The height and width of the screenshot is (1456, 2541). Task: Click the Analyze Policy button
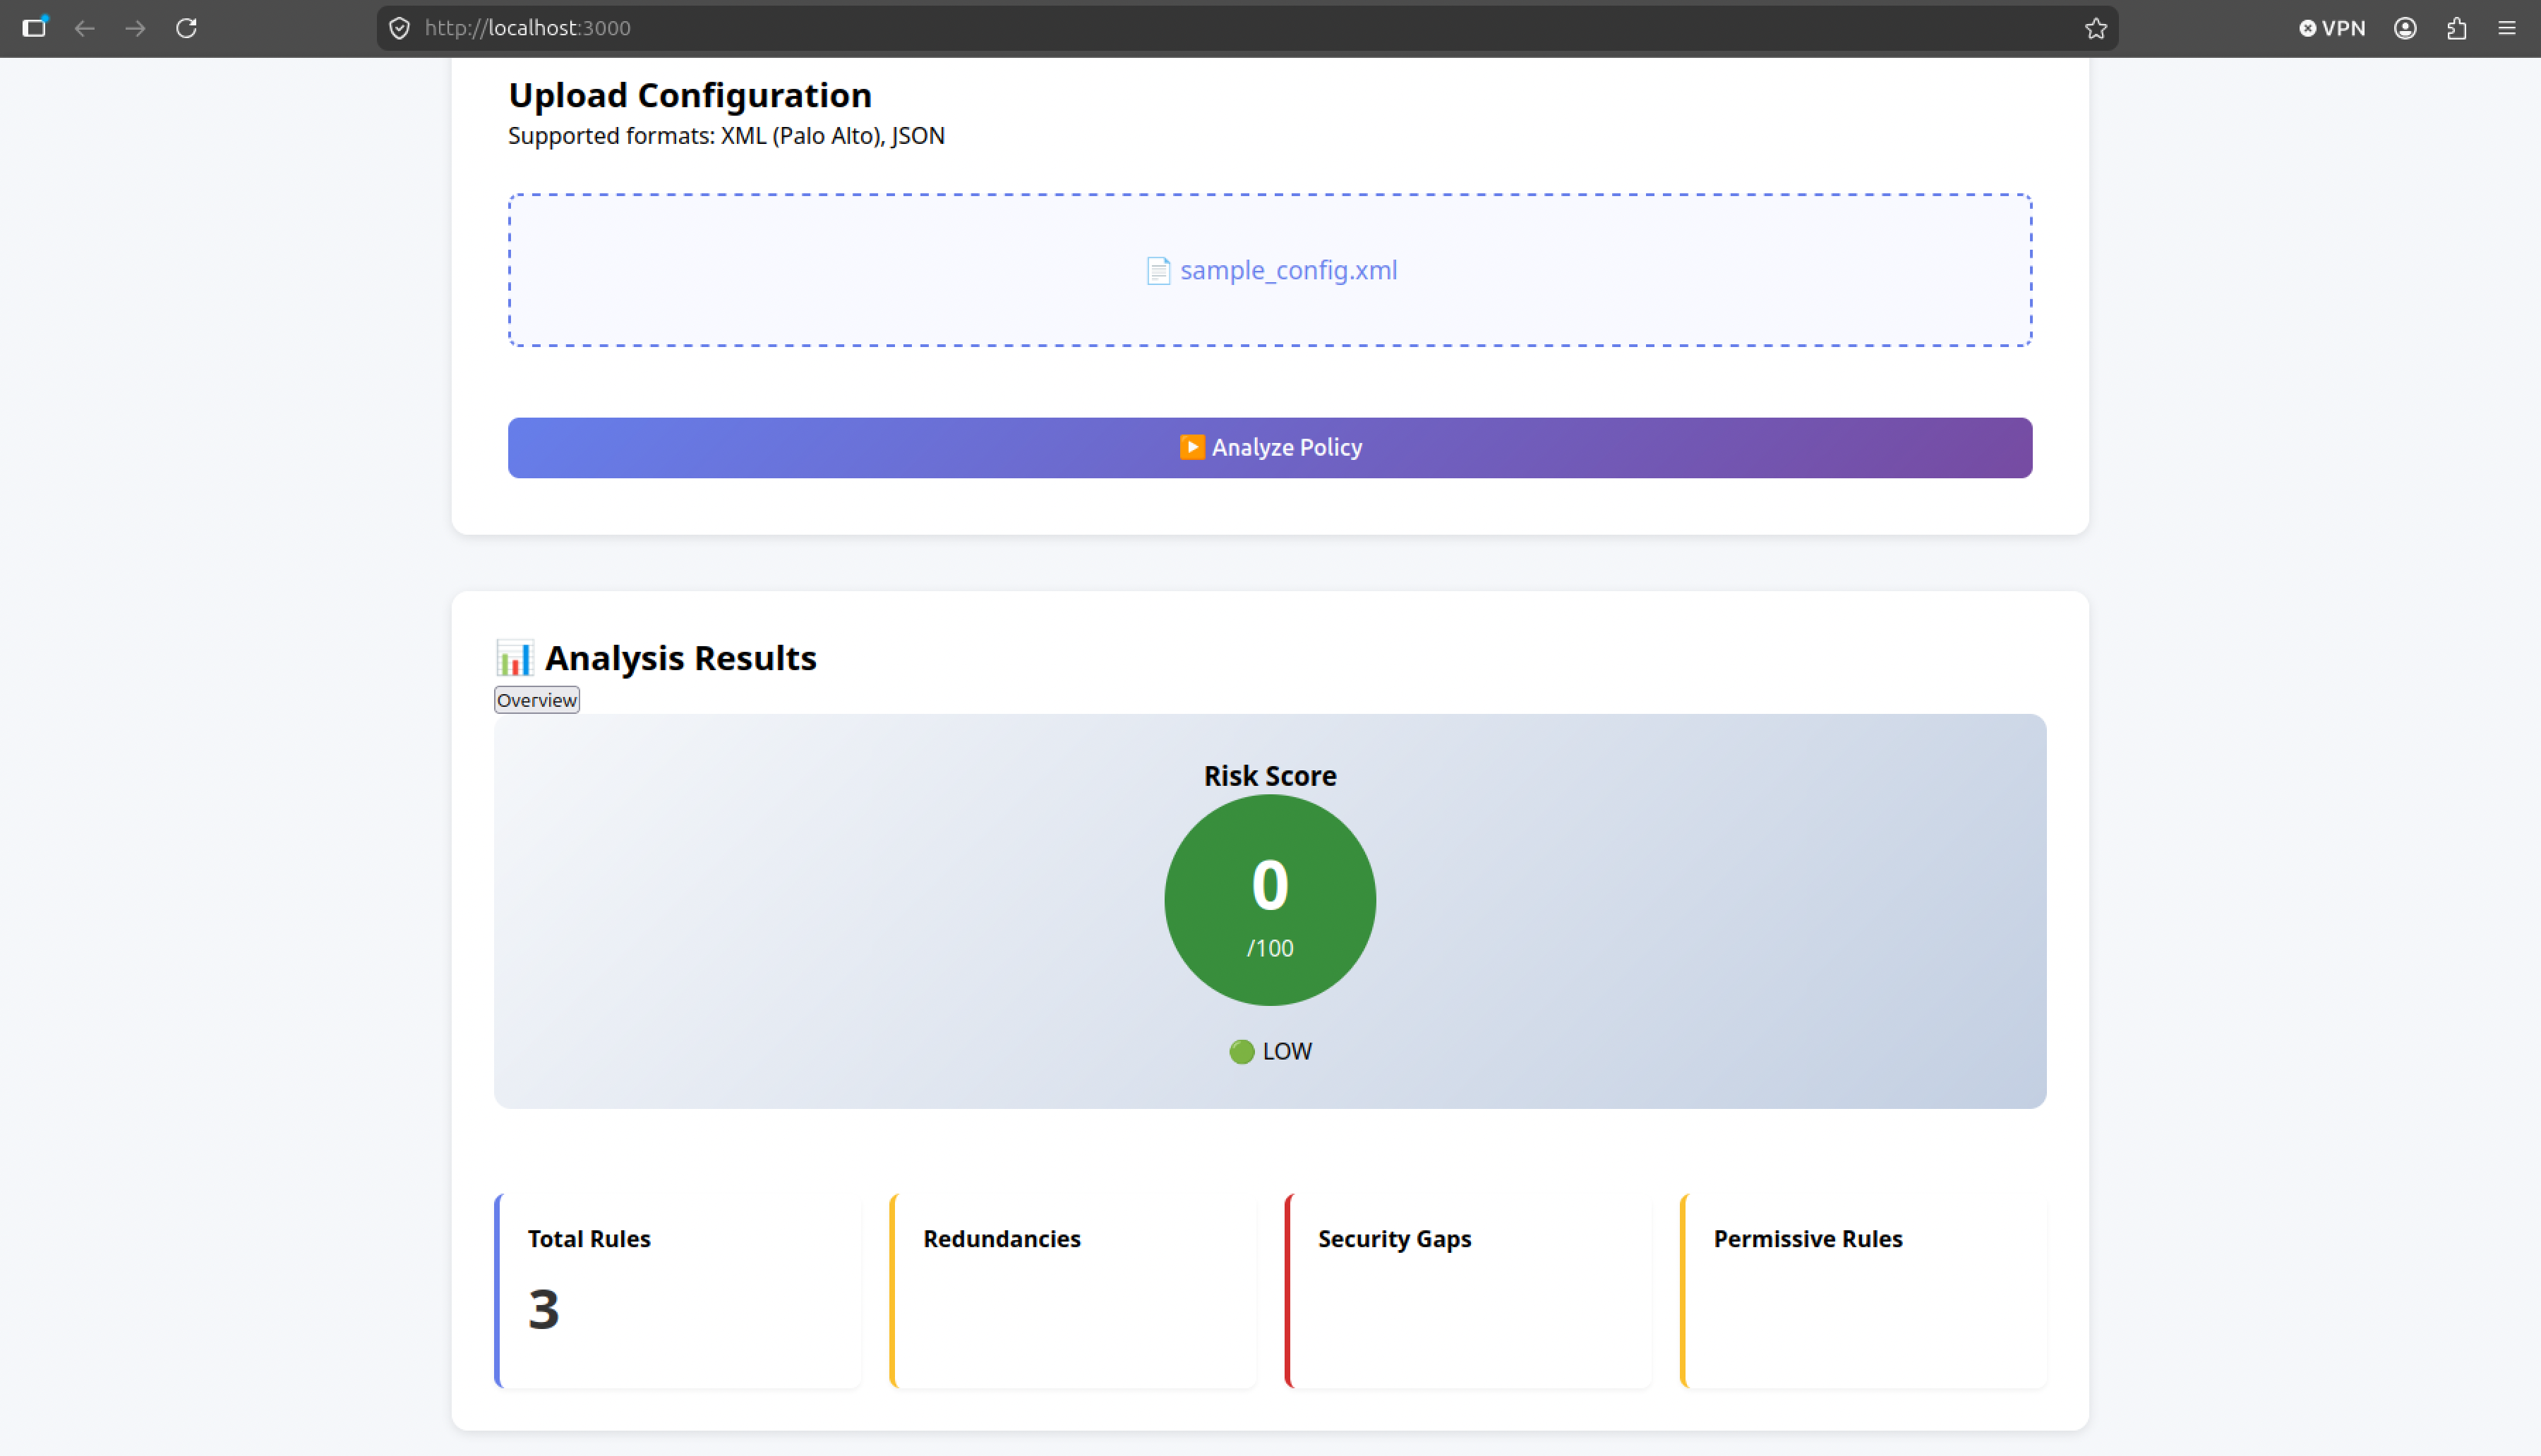tap(1270, 448)
